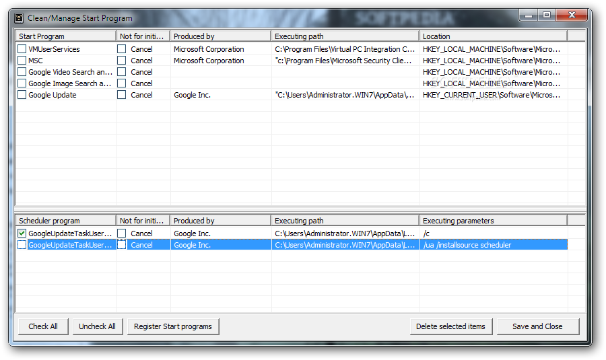Tick the Google Video Search checkbox
Image resolution: width=606 pixels, height=360 pixels.
click(22, 72)
